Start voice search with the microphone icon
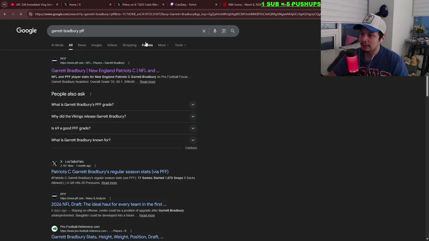 tap(215, 31)
